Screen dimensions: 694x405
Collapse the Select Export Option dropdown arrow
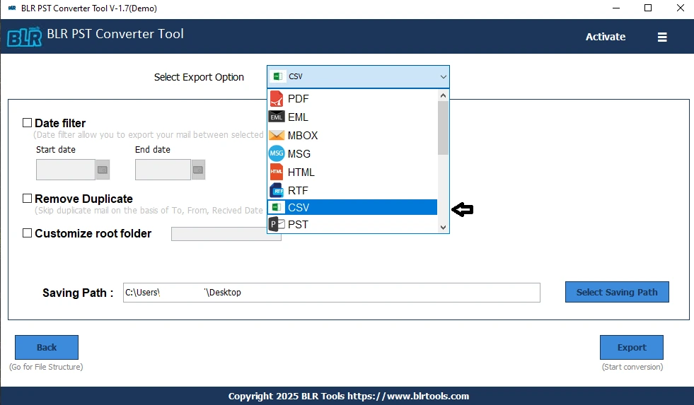(443, 77)
